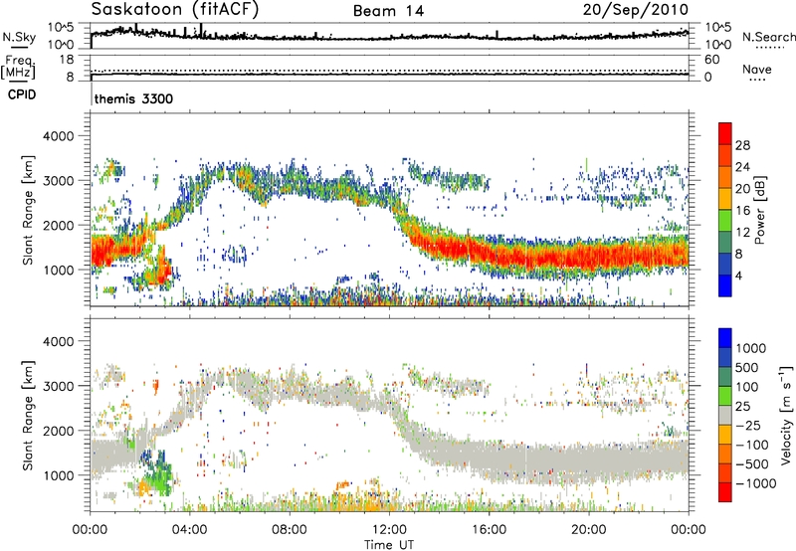
Task: Click the '18' frequency axis tick label
Action: point(66,60)
